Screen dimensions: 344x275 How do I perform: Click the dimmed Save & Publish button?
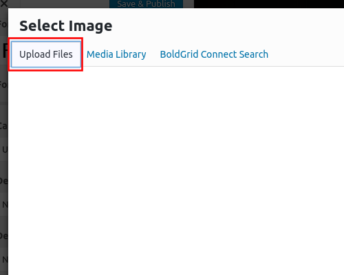tap(146, 4)
